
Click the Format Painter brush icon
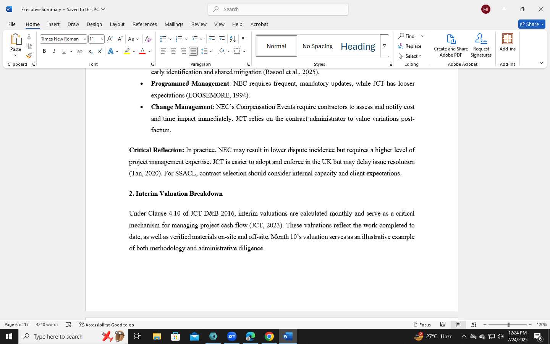pos(29,55)
